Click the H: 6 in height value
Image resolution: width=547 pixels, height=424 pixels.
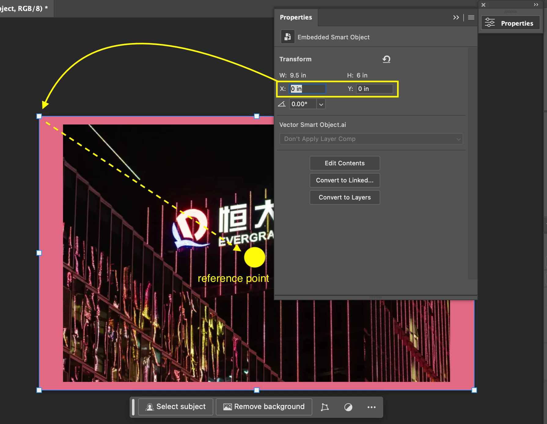click(x=362, y=75)
